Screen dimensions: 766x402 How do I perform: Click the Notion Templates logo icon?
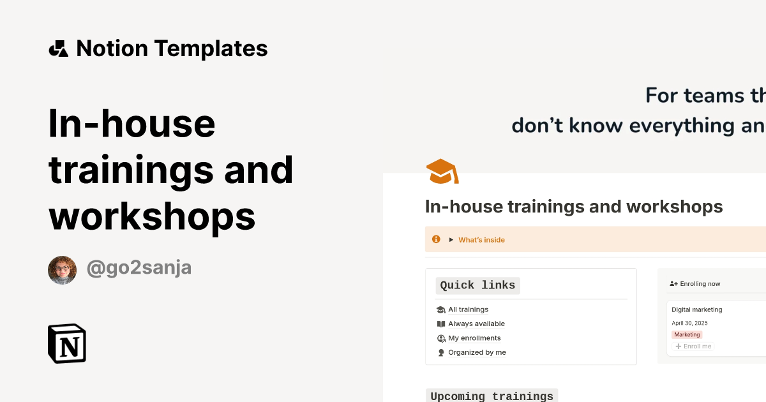[x=59, y=48]
